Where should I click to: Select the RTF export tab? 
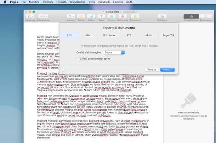coord(129,35)
